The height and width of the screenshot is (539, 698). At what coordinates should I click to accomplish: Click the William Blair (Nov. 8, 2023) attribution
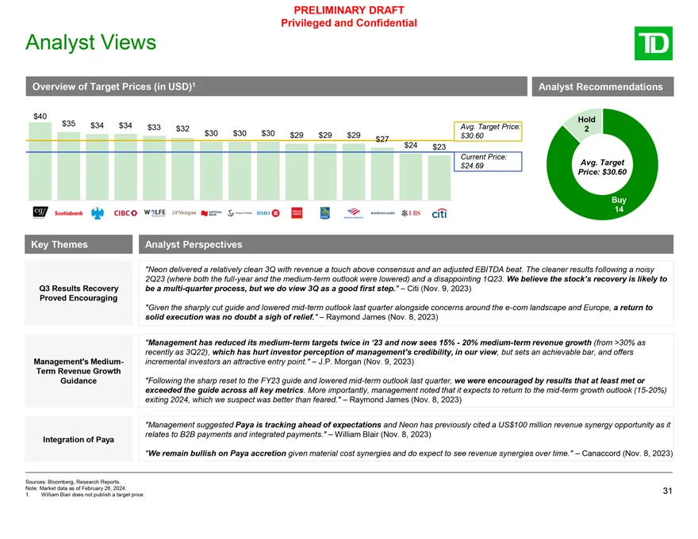383,434
